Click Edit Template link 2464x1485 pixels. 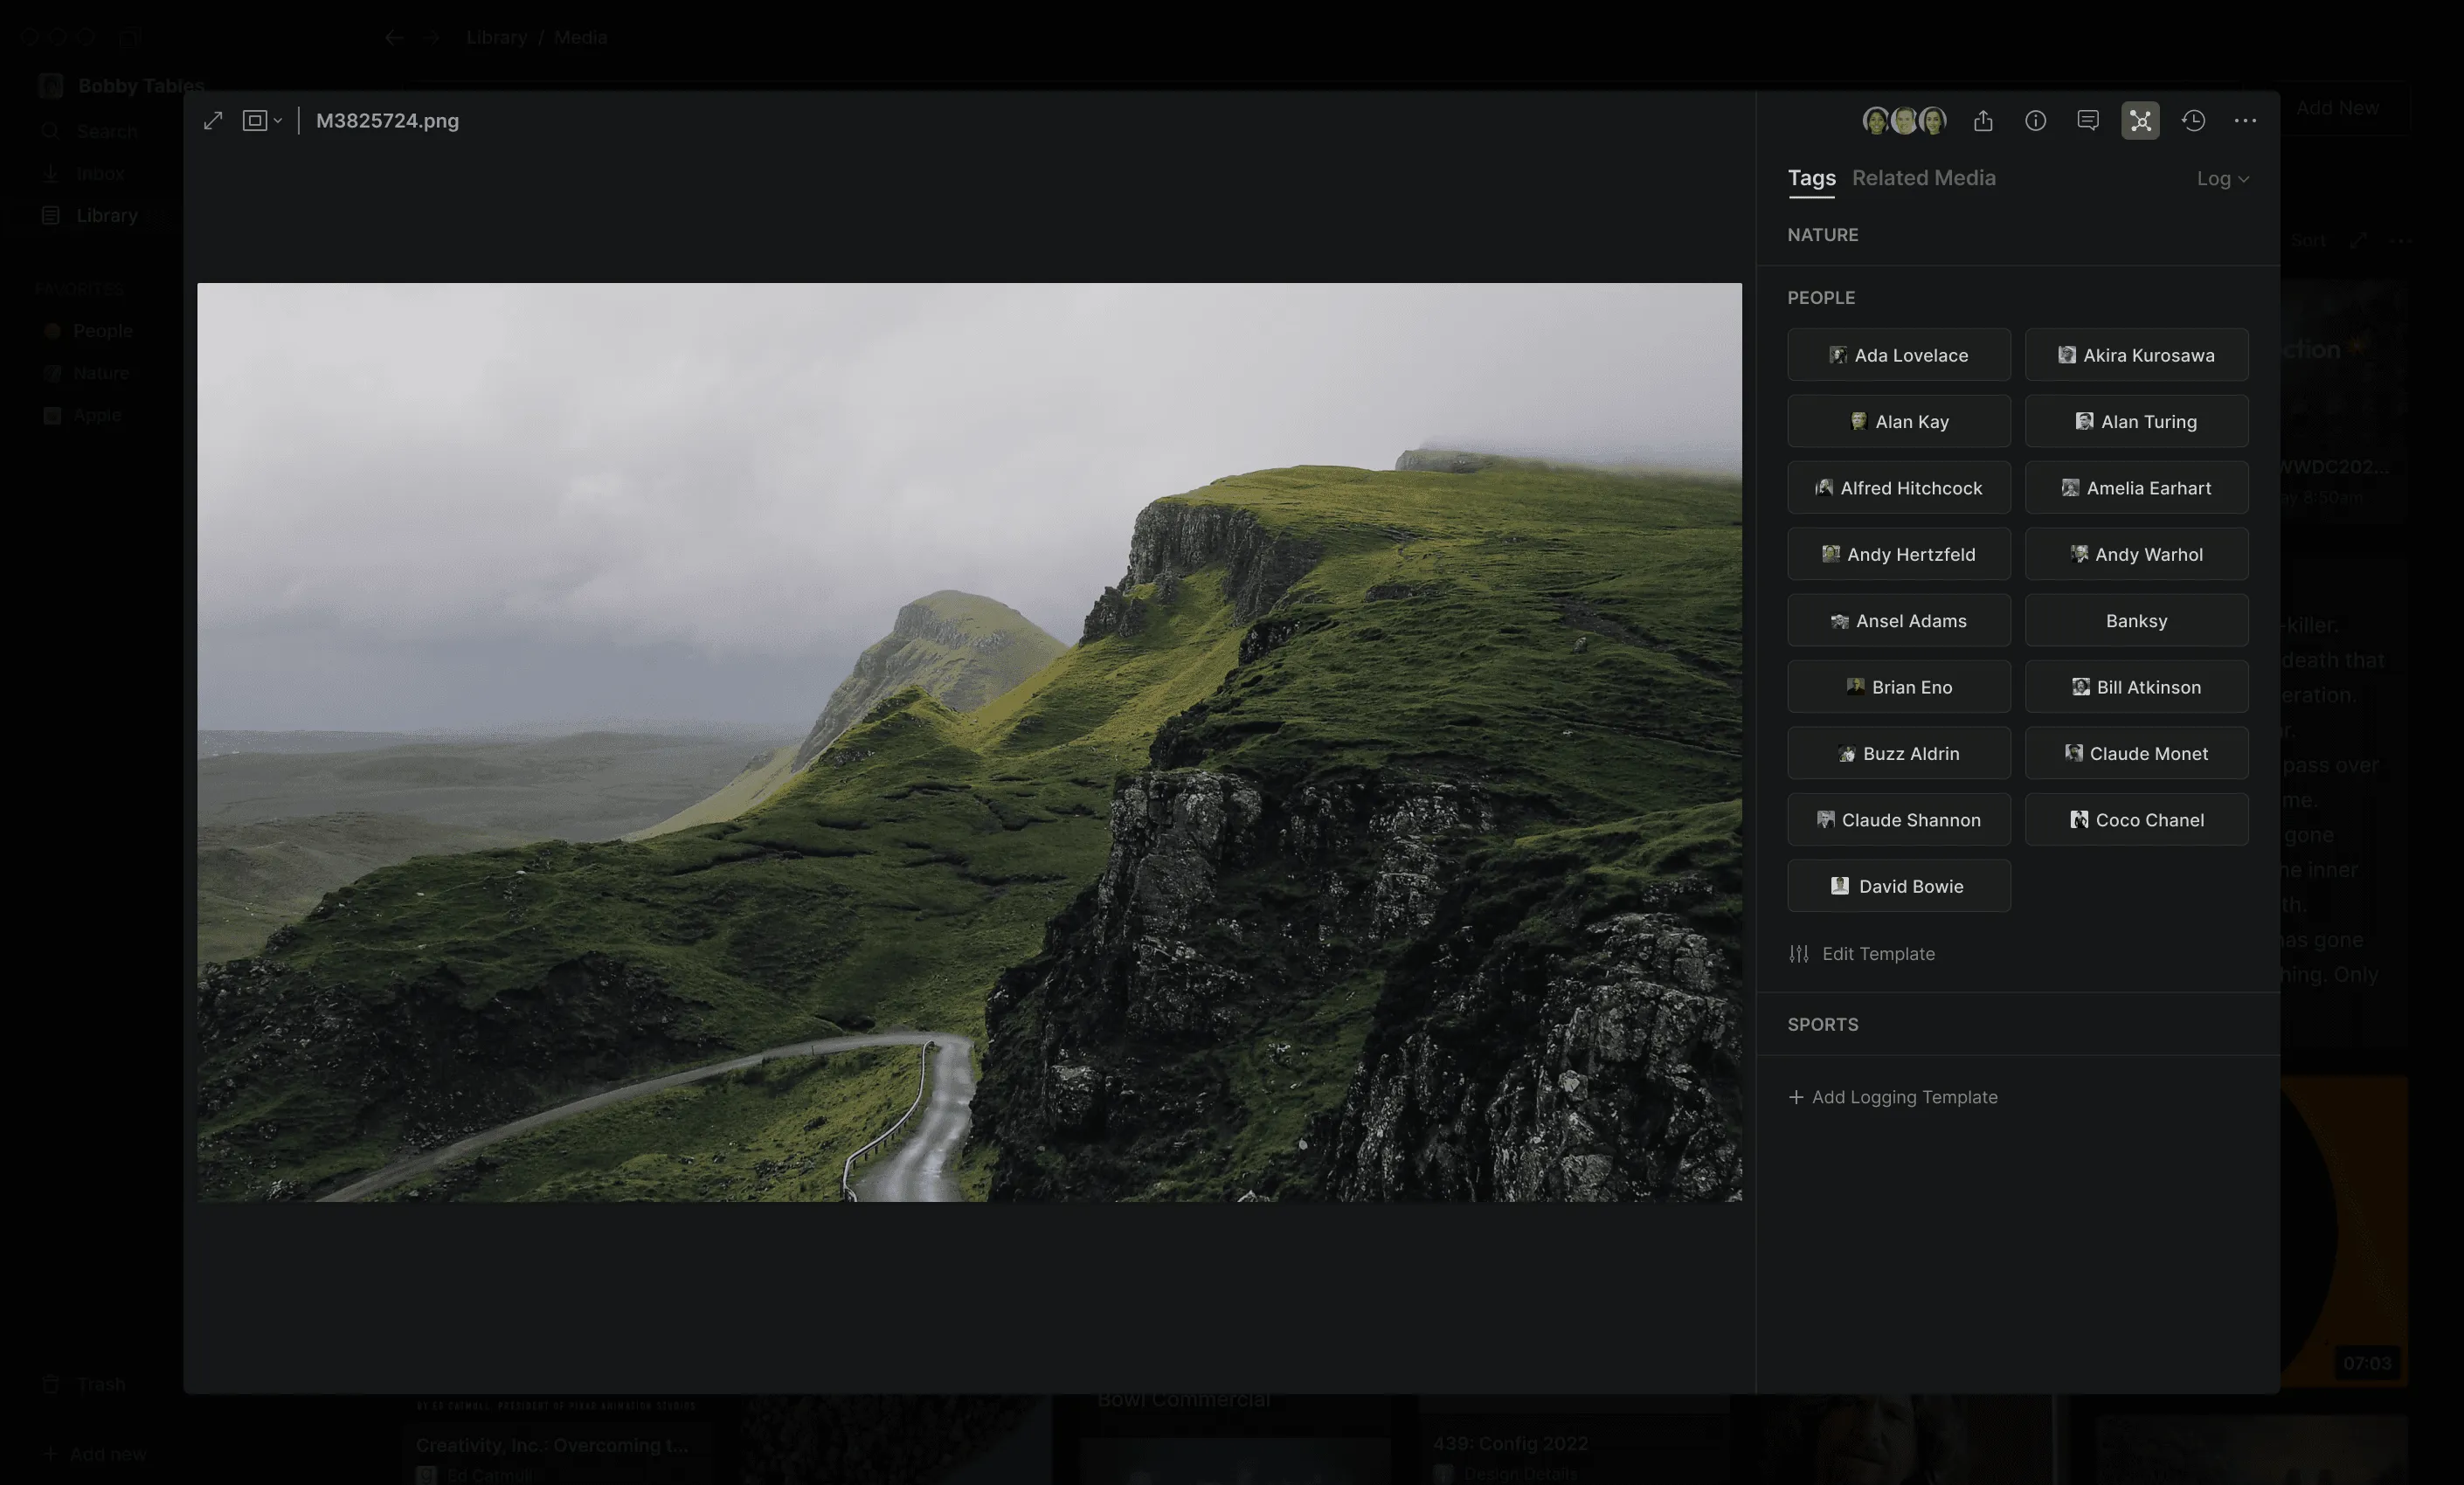pos(1861,954)
